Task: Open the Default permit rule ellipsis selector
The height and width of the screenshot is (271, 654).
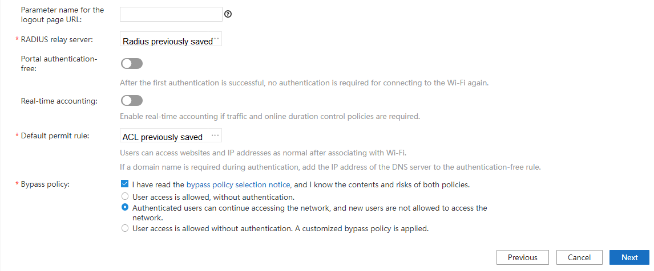Action: point(215,135)
